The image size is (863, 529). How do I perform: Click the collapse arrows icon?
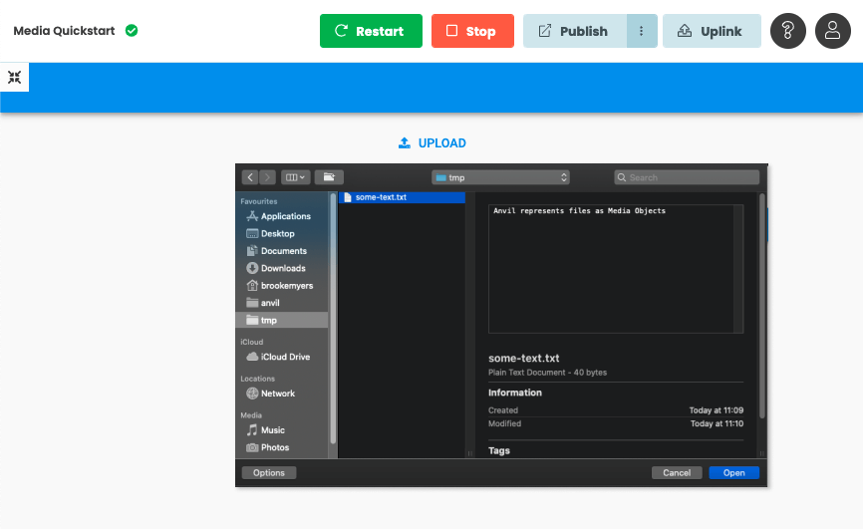(14, 77)
